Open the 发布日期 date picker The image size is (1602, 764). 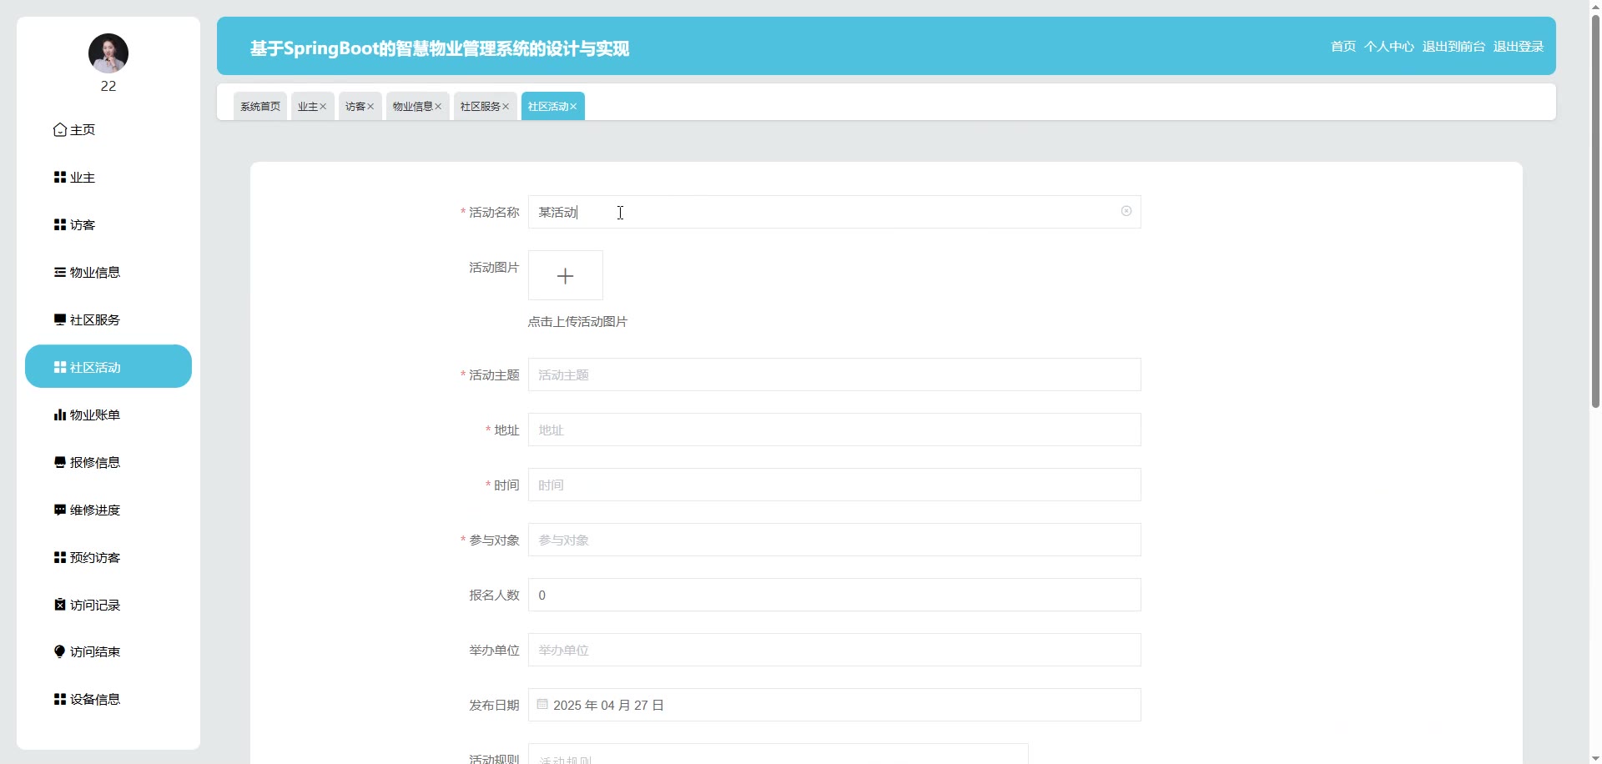click(834, 706)
